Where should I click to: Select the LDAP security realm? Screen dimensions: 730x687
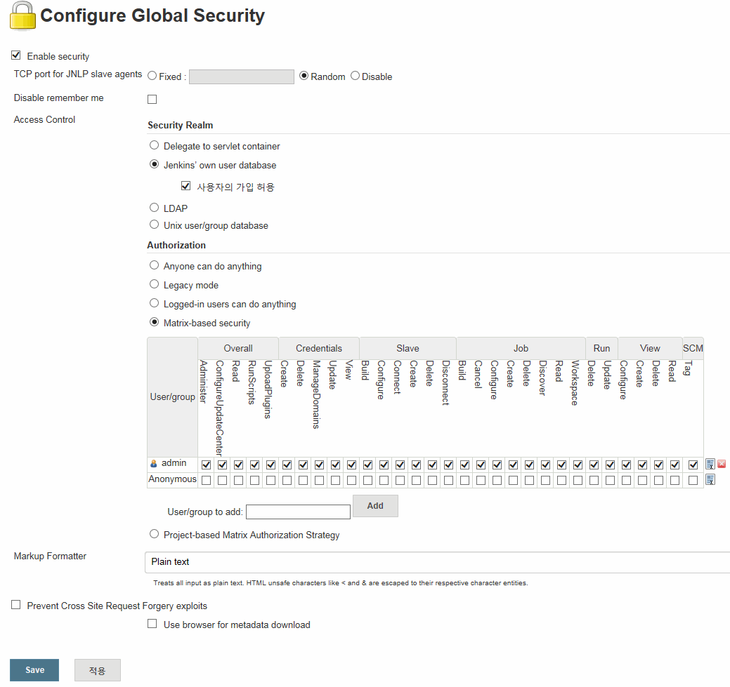pos(154,208)
